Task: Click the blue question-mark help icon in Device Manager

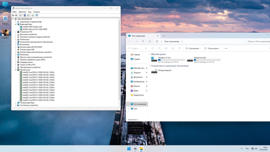Action: pyautogui.click(x=25, y=15)
